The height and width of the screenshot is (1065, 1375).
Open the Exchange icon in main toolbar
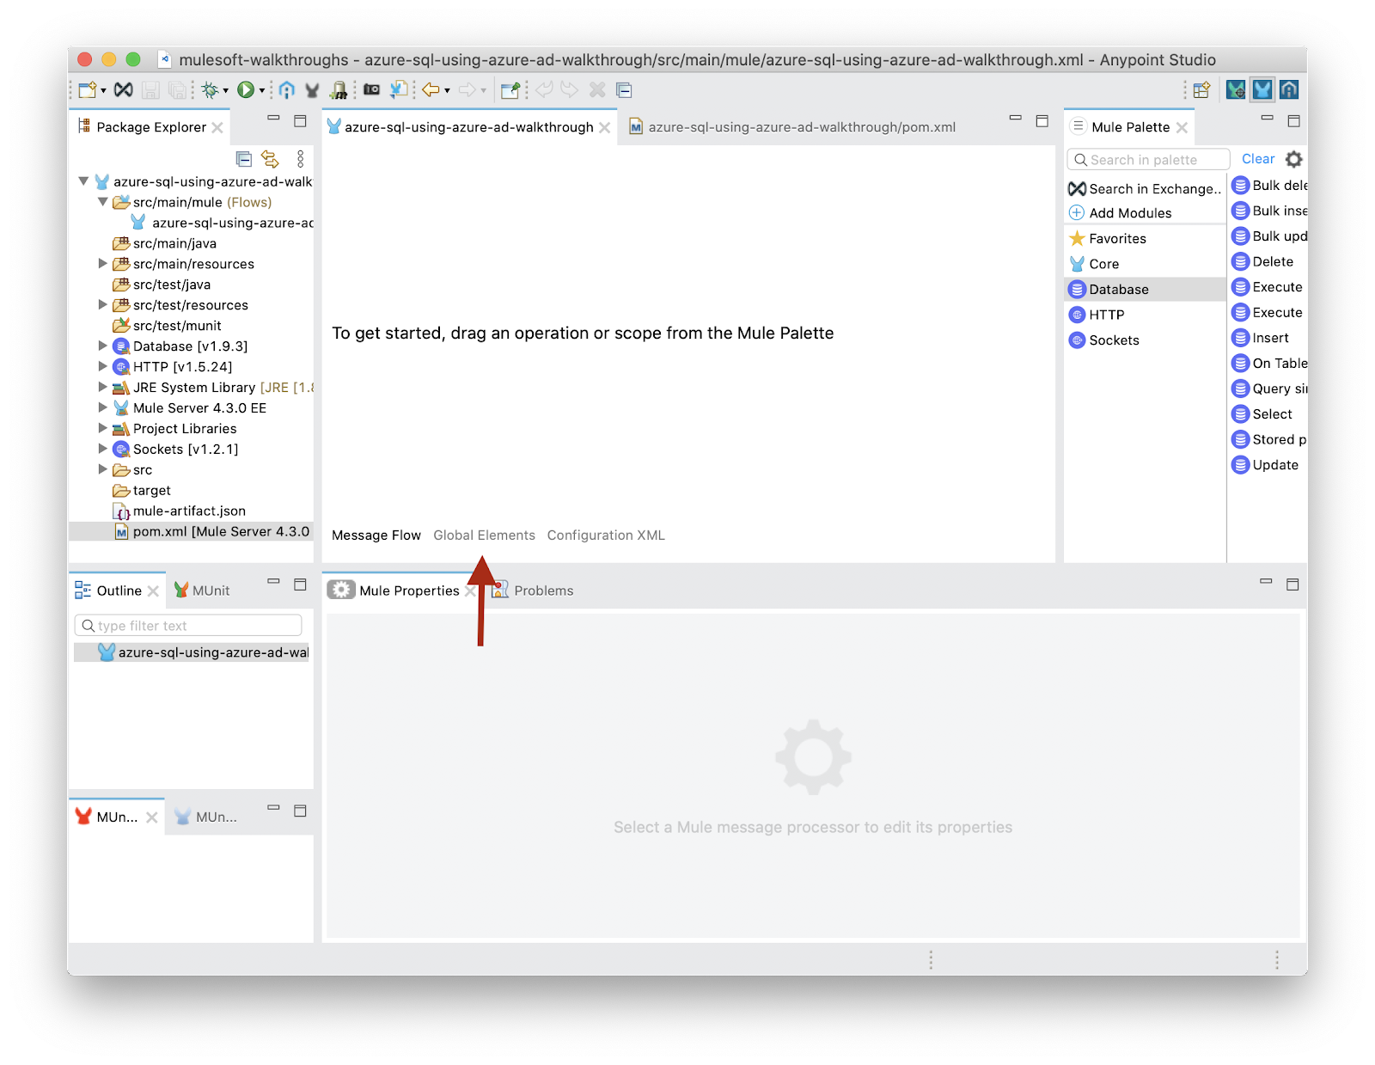coord(124,89)
